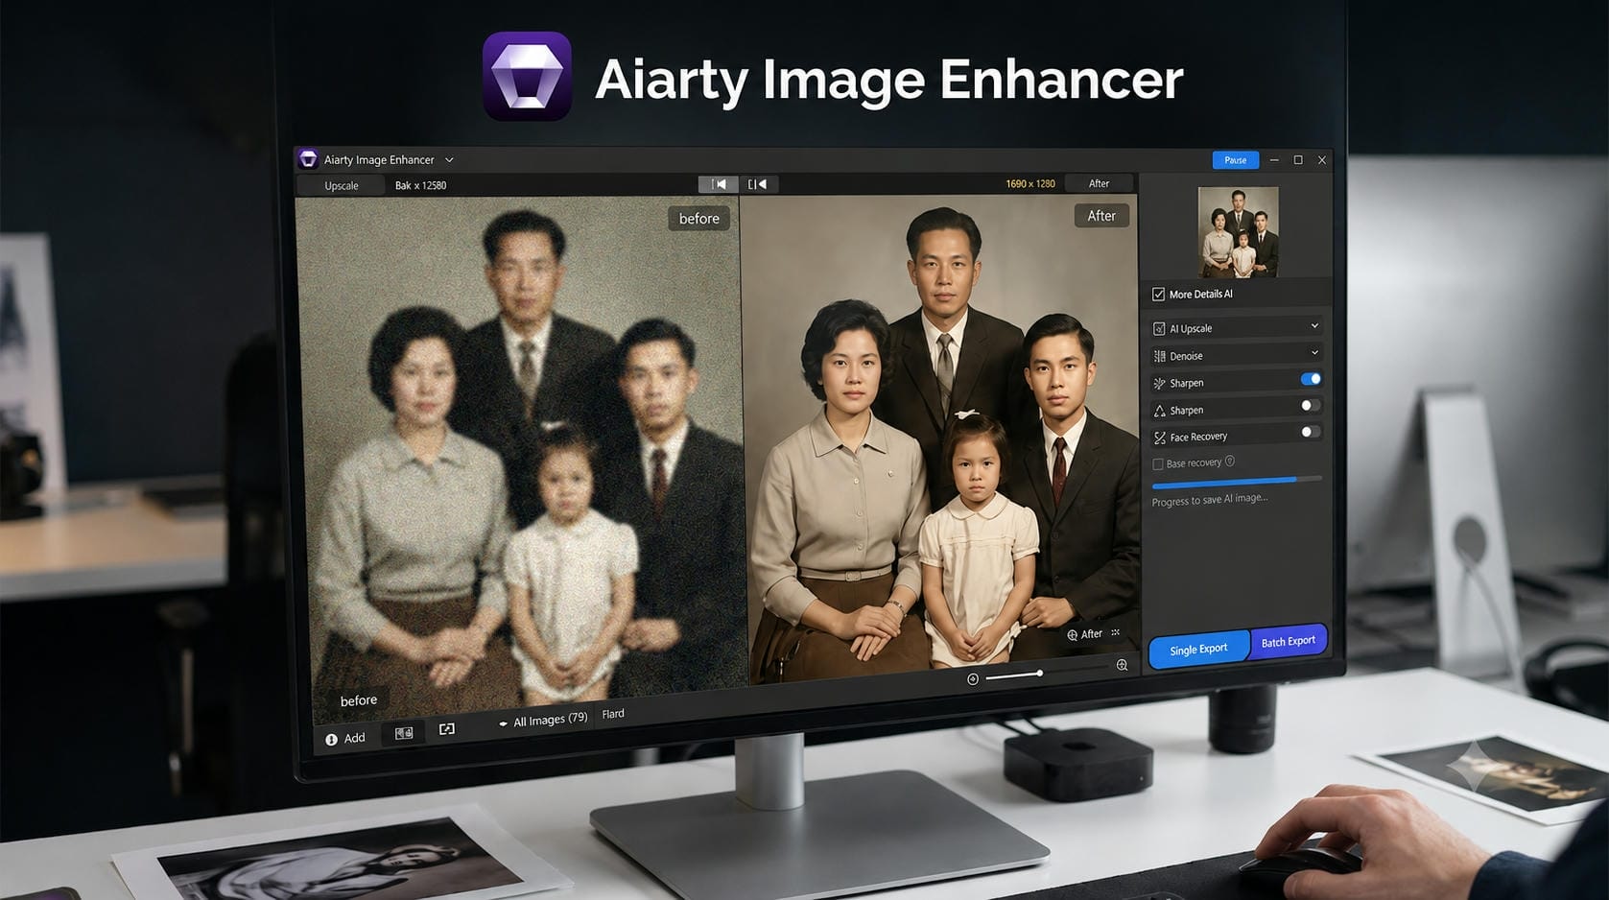This screenshot has width=1609, height=900.
Task: Tick the Base recovery checkbox
Action: pyautogui.click(x=1158, y=464)
